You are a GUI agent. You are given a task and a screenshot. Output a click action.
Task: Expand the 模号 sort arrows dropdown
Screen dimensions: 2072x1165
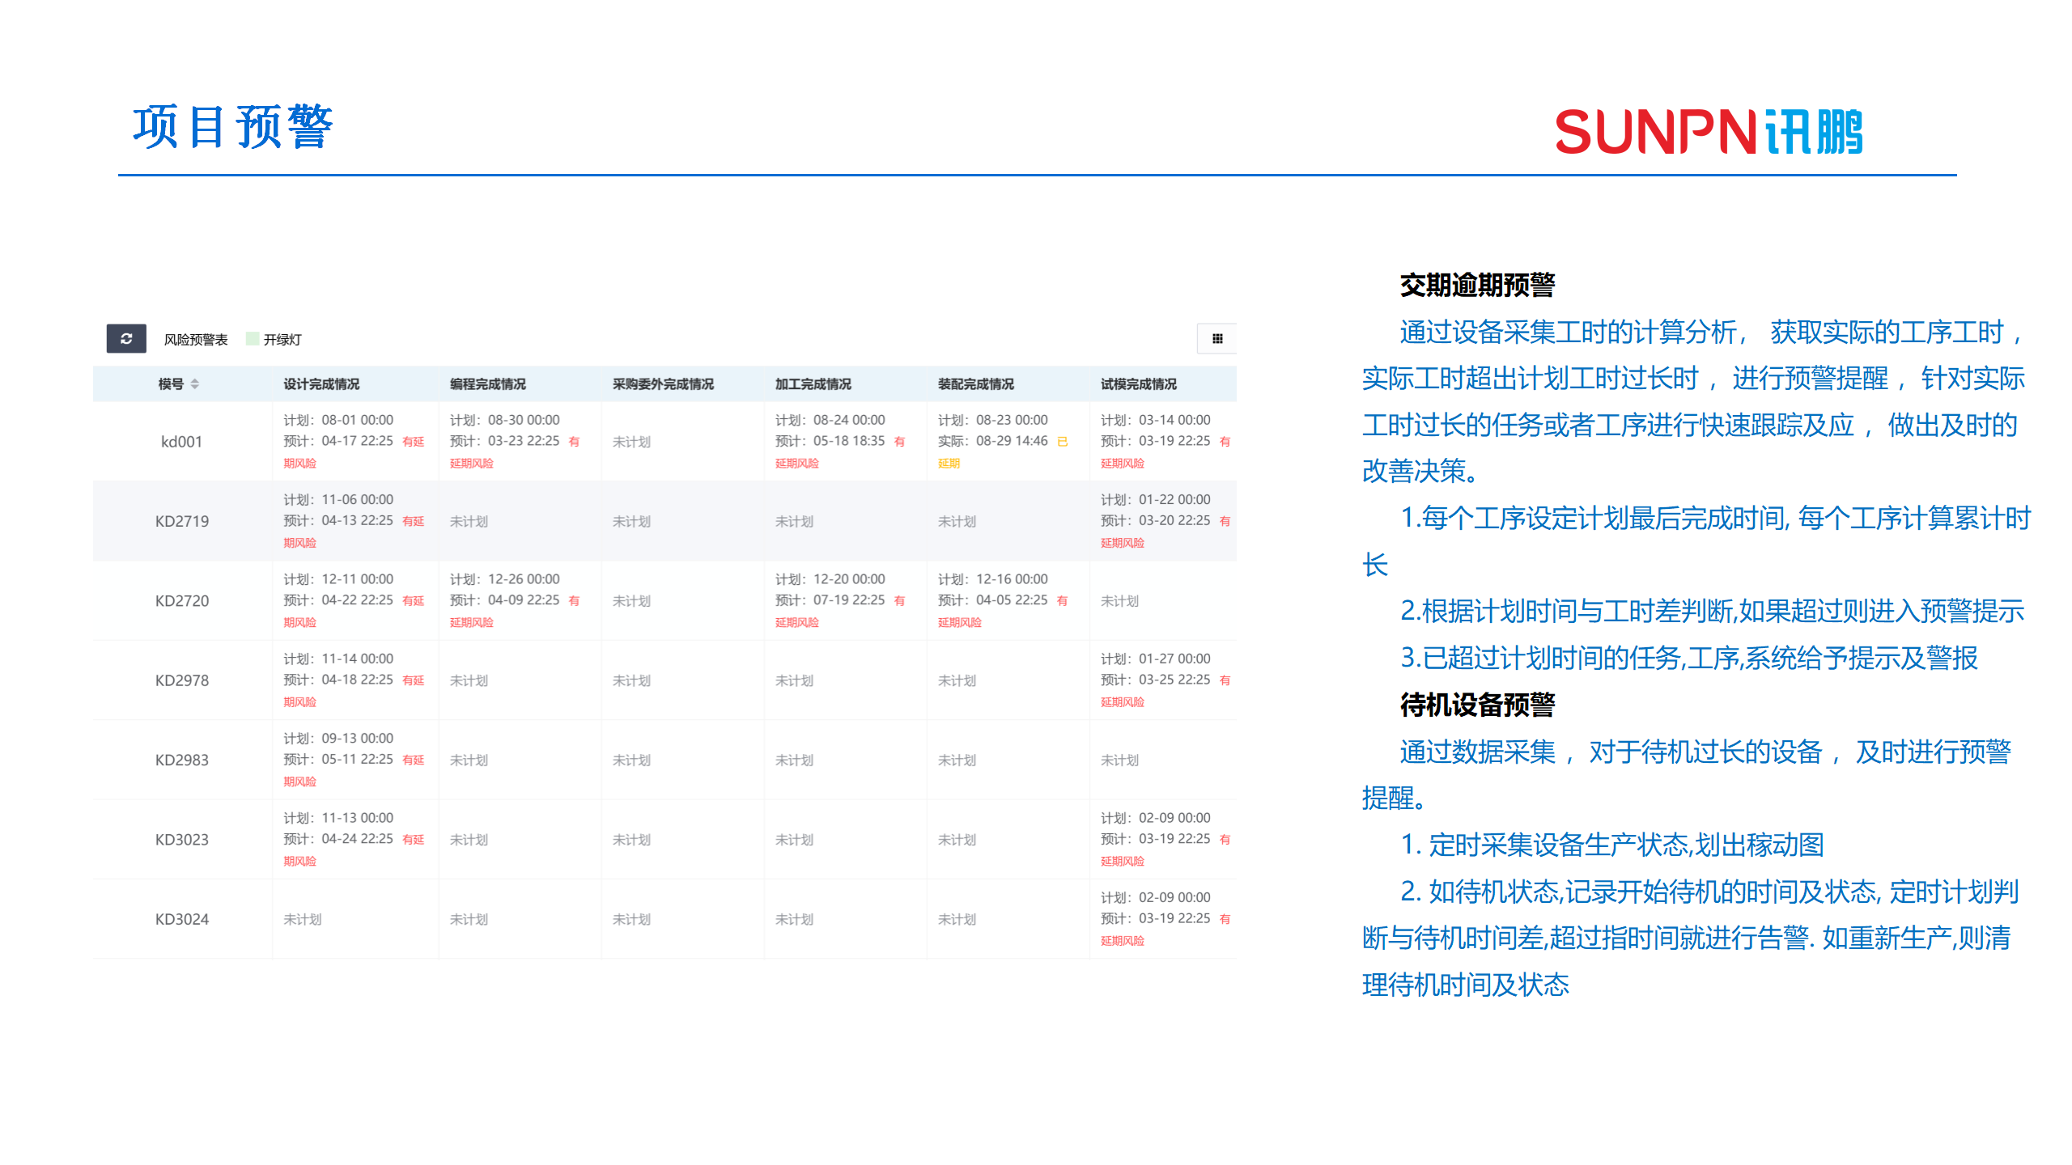(x=196, y=384)
